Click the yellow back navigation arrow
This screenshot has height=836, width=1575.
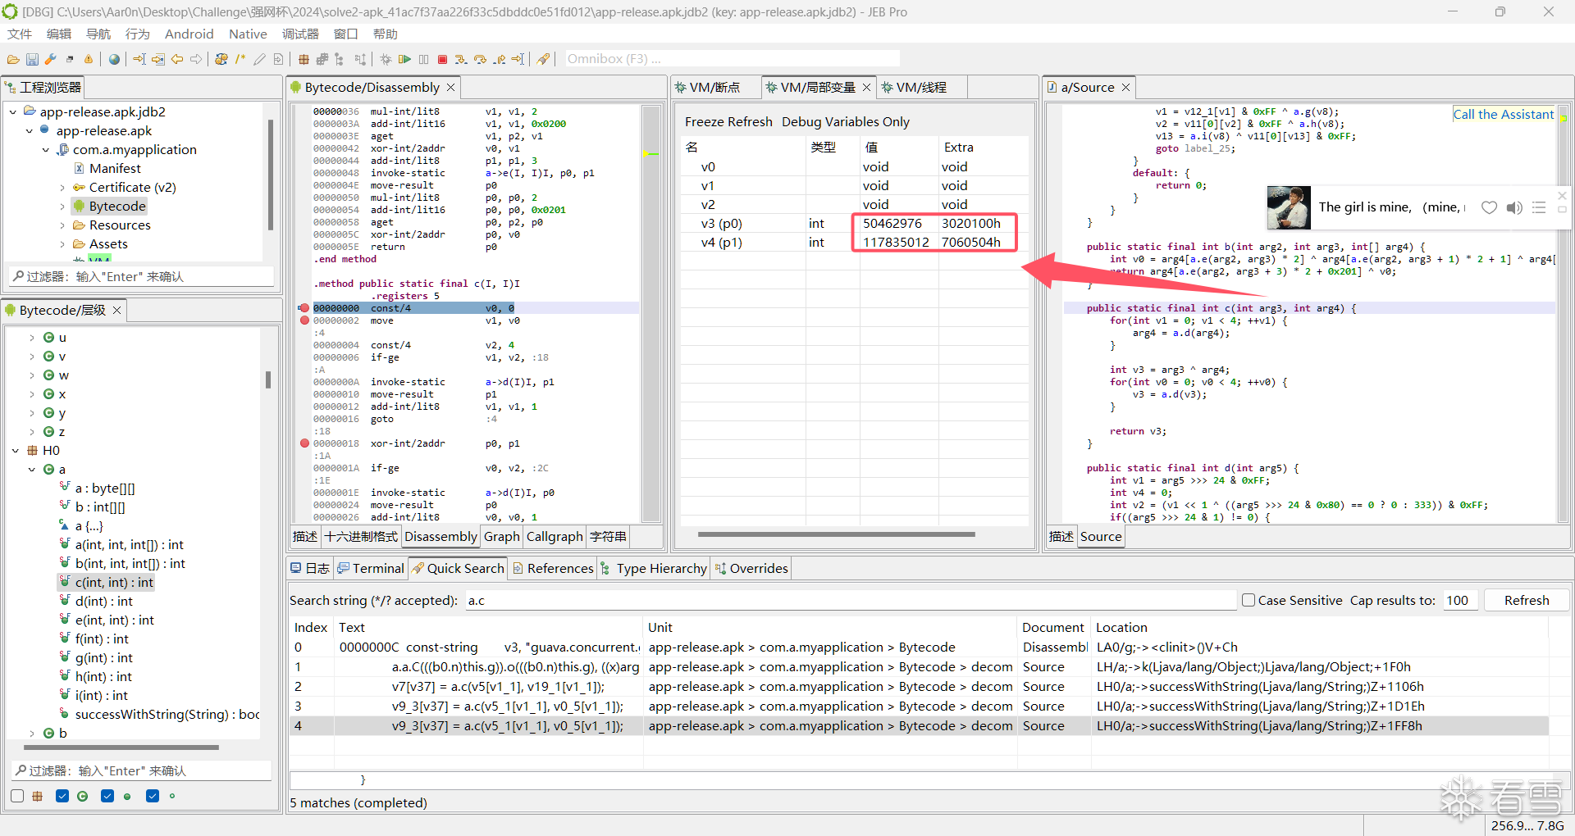pyautogui.click(x=177, y=59)
